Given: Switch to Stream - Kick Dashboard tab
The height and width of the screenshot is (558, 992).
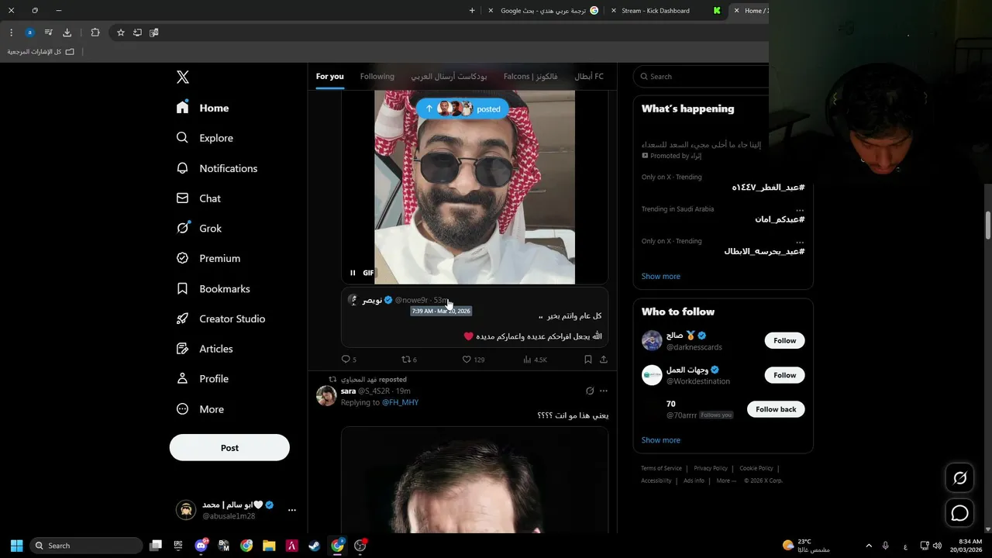Looking at the screenshot, I should [664, 11].
